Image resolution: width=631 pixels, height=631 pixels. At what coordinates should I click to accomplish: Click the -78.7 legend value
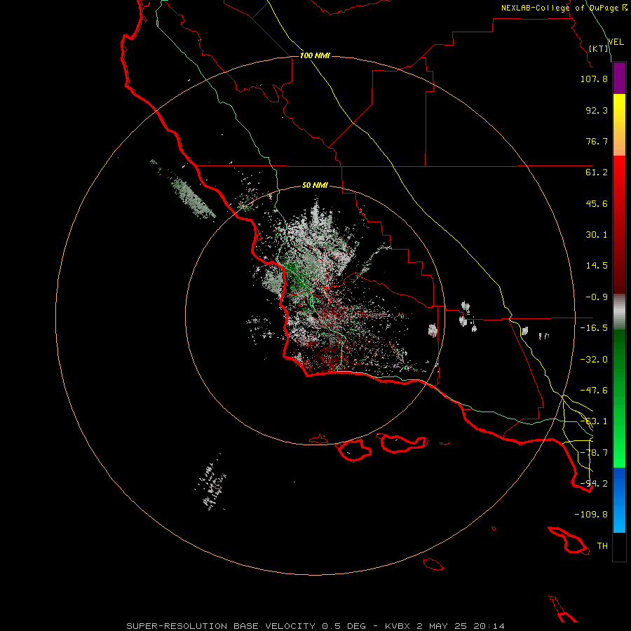tap(594, 453)
